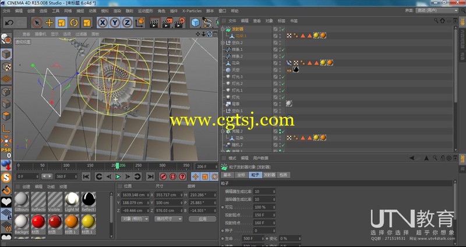The image size is (466, 247).
Task: Collapse the 克隆.2 cloner node
Action: (x=223, y=131)
